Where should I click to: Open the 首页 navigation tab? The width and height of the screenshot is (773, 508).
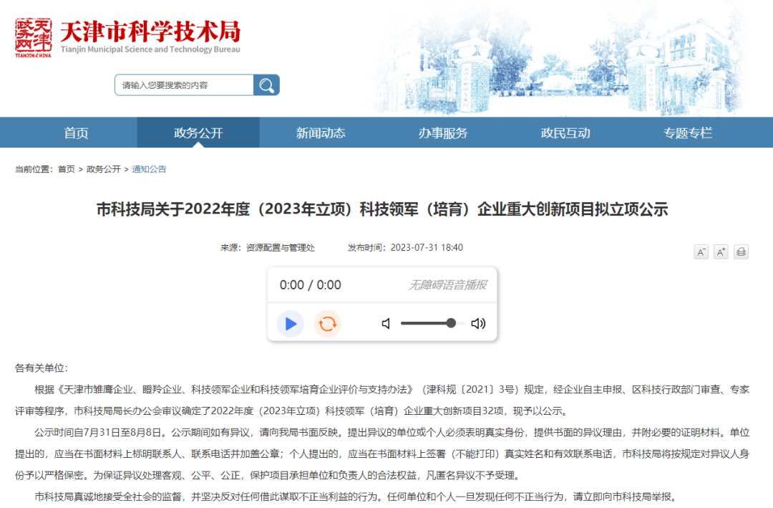tap(76, 133)
